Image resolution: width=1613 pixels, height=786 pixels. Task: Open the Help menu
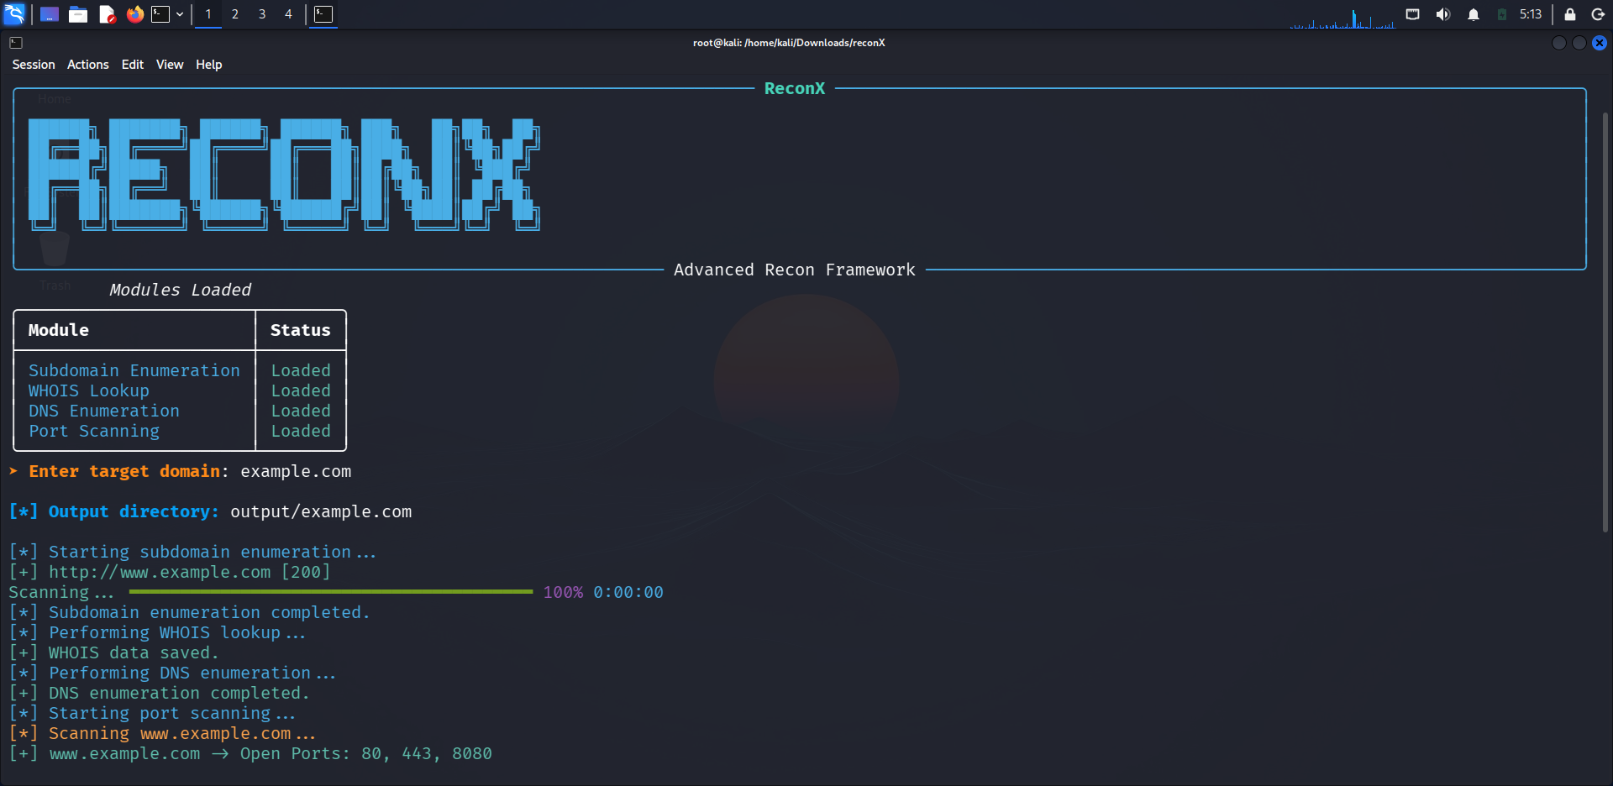click(209, 65)
